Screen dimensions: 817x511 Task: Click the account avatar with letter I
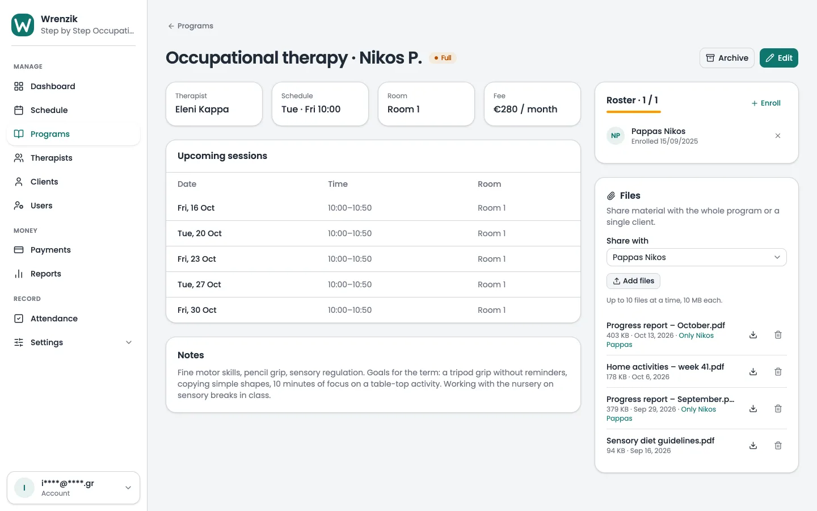coord(24,488)
